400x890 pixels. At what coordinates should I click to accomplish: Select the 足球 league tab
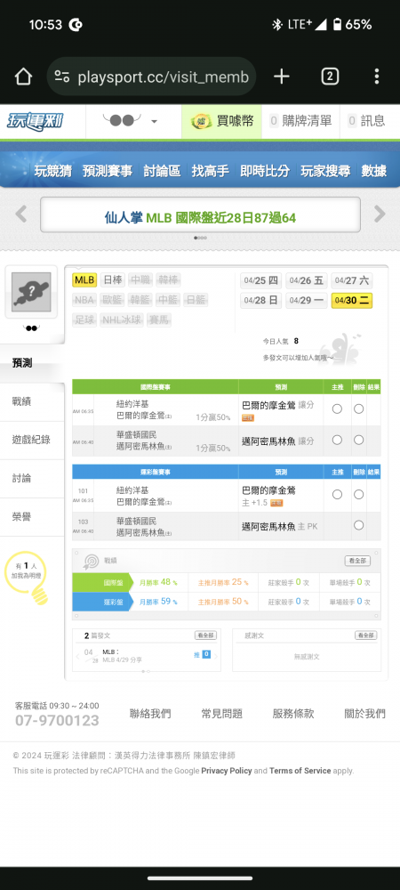point(84,320)
